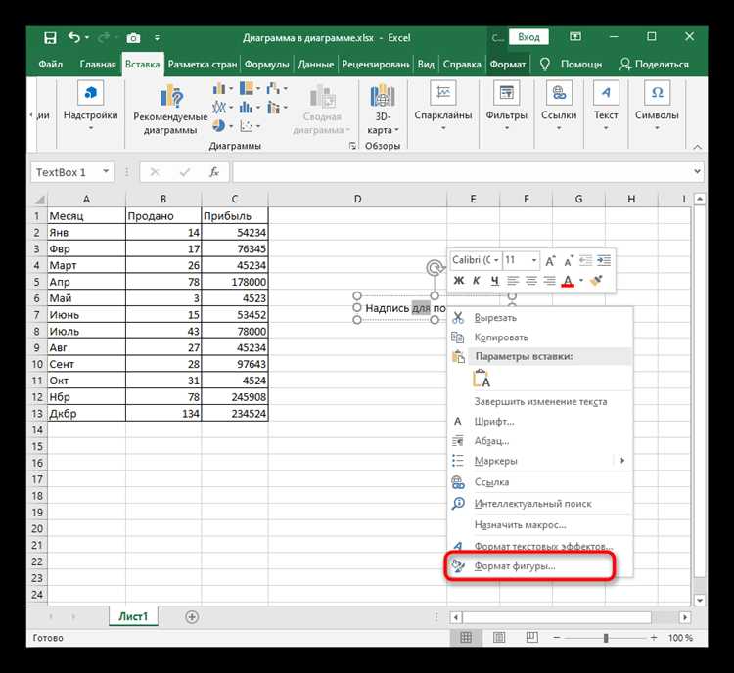The height and width of the screenshot is (673, 734).
Task: Open Customize Quick Access Toolbar dropdown
Action: pos(157,38)
